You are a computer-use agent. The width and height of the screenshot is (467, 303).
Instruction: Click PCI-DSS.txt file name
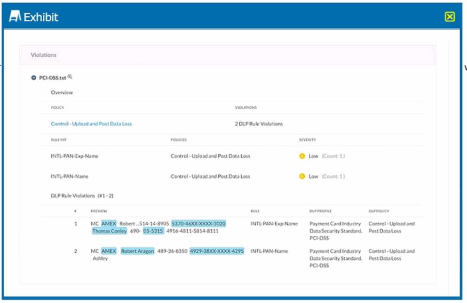pyautogui.click(x=52, y=78)
